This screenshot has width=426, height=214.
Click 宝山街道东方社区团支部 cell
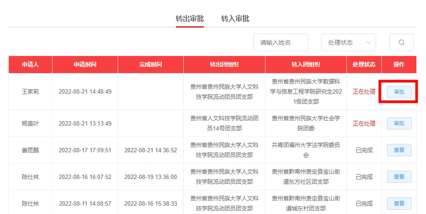pyautogui.click(x=306, y=177)
